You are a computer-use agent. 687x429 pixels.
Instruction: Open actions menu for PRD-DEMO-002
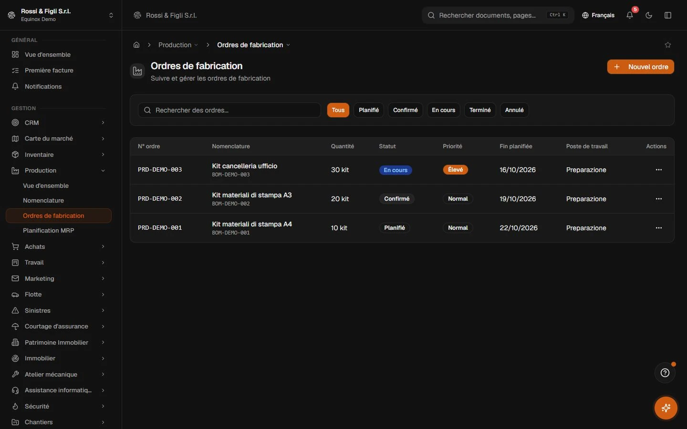click(659, 199)
